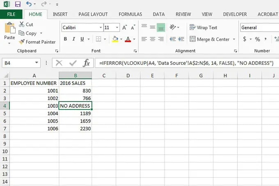Open the FORMULAS ribbon tab

click(x=130, y=14)
